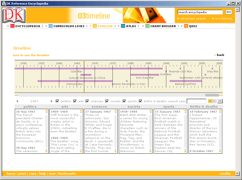Click scroll up arrow in sports panel
The height and width of the screenshot is (180, 242).
(x=185, y=111)
